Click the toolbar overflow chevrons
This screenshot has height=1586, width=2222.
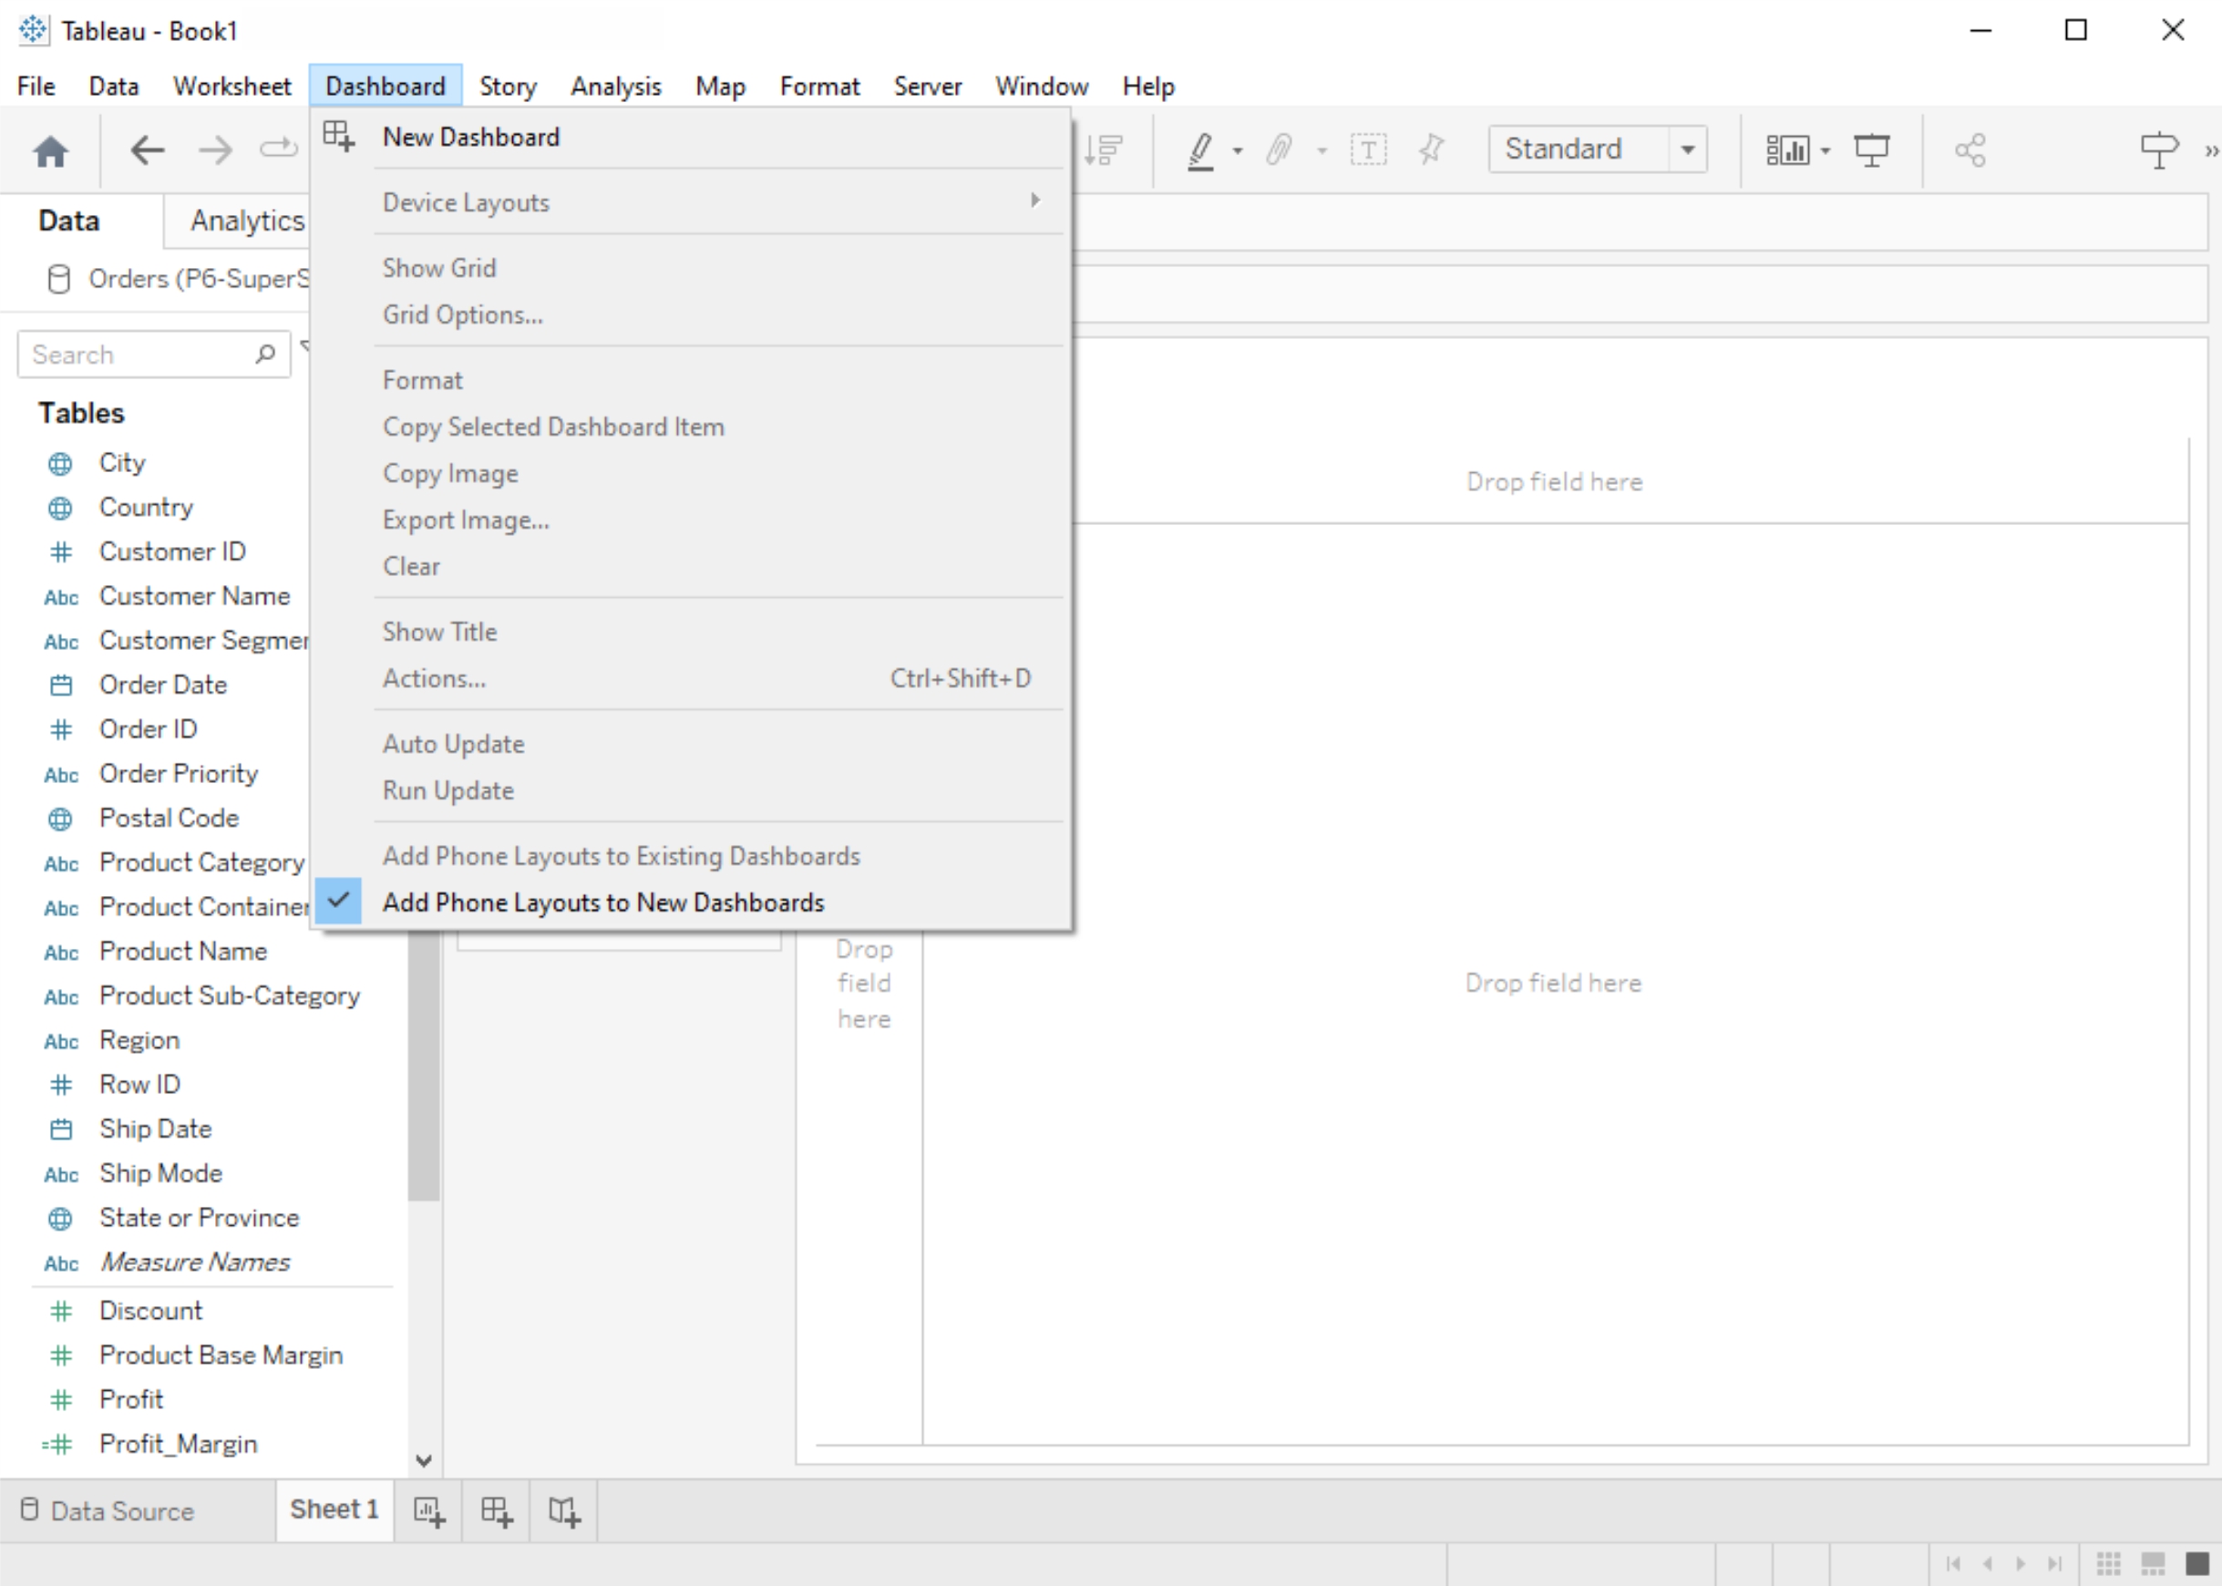point(2210,151)
